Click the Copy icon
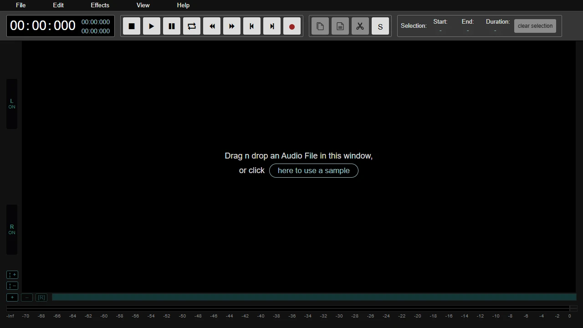This screenshot has width=583, height=328. (320, 26)
